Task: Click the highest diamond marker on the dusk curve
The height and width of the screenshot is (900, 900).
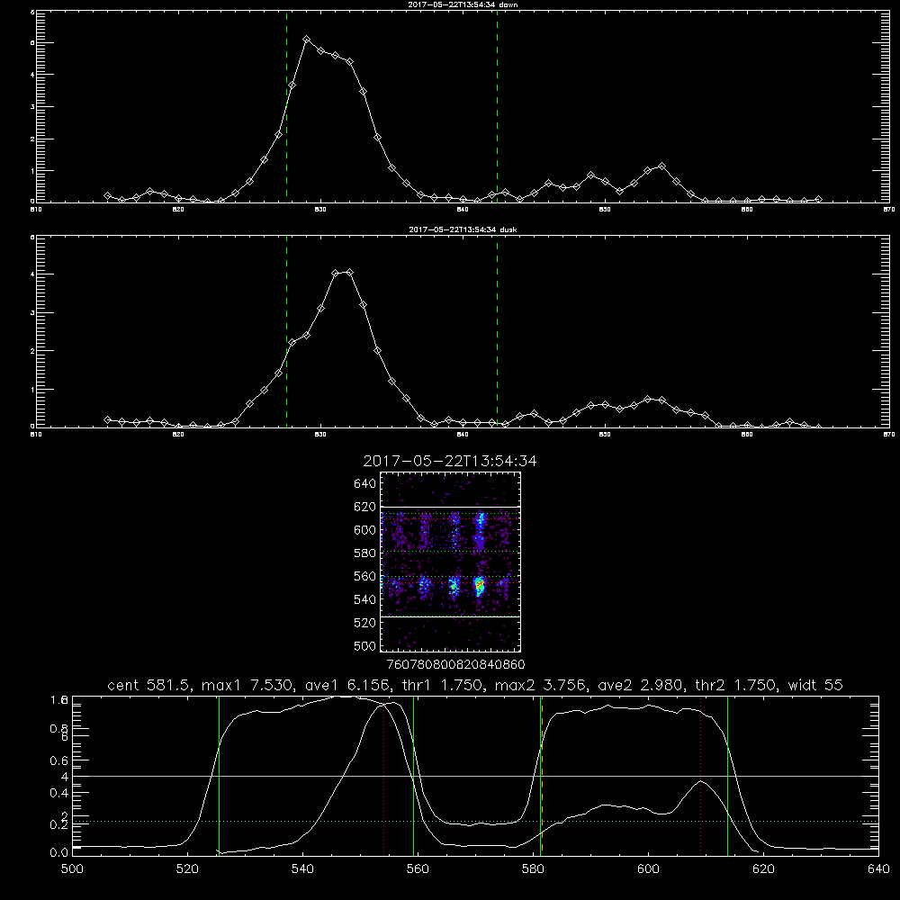Action: click(349, 272)
